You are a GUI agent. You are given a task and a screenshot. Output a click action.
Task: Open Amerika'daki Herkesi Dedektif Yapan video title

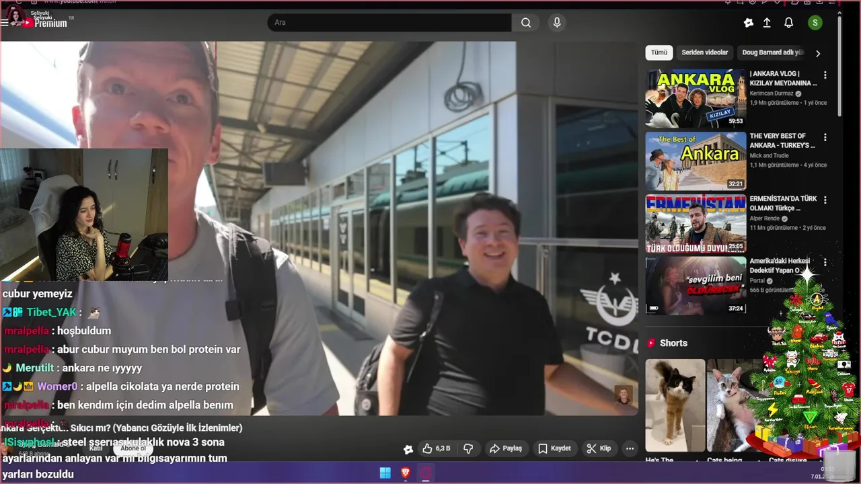(x=780, y=266)
